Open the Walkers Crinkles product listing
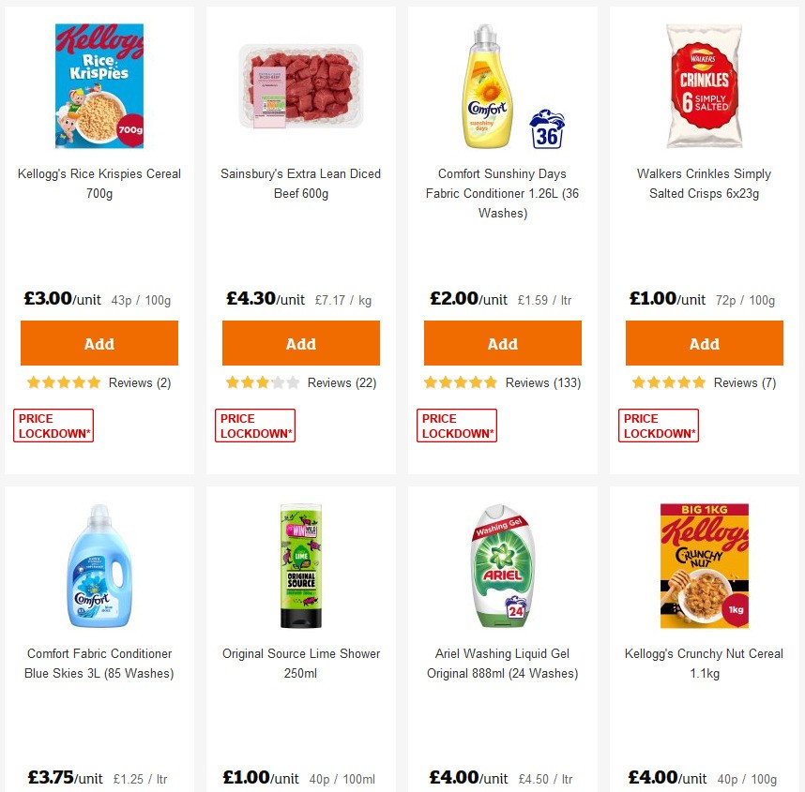Image resolution: width=805 pixels, height=792 pixels. 704,183
